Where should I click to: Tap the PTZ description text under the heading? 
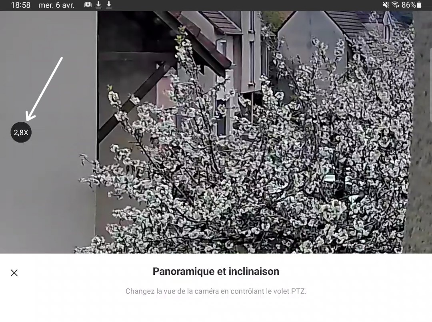coord(216,291)
